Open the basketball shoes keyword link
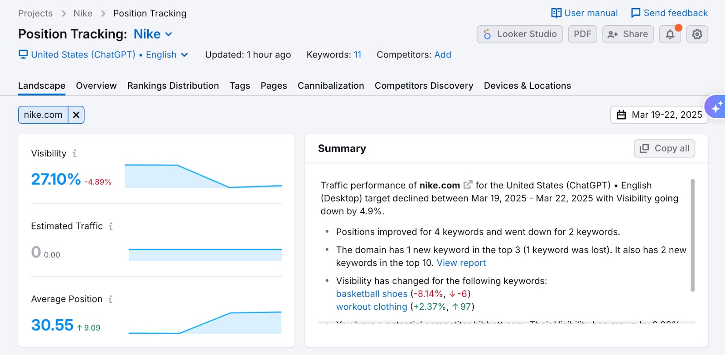The image size is (725, 355). pyautogui.click(x=372, y=294)
